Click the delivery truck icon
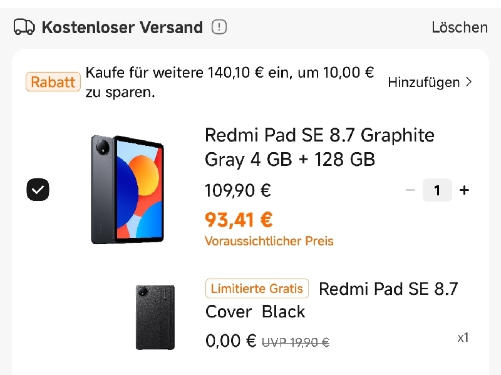 click(24, 27)
